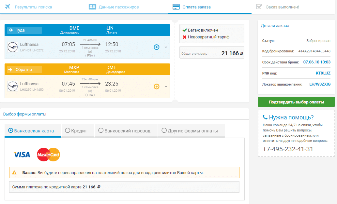Viewport: 337px width, 204px height.
Task: Select the orange radio on the return Lufthansa flight
Action: (157, 87)
